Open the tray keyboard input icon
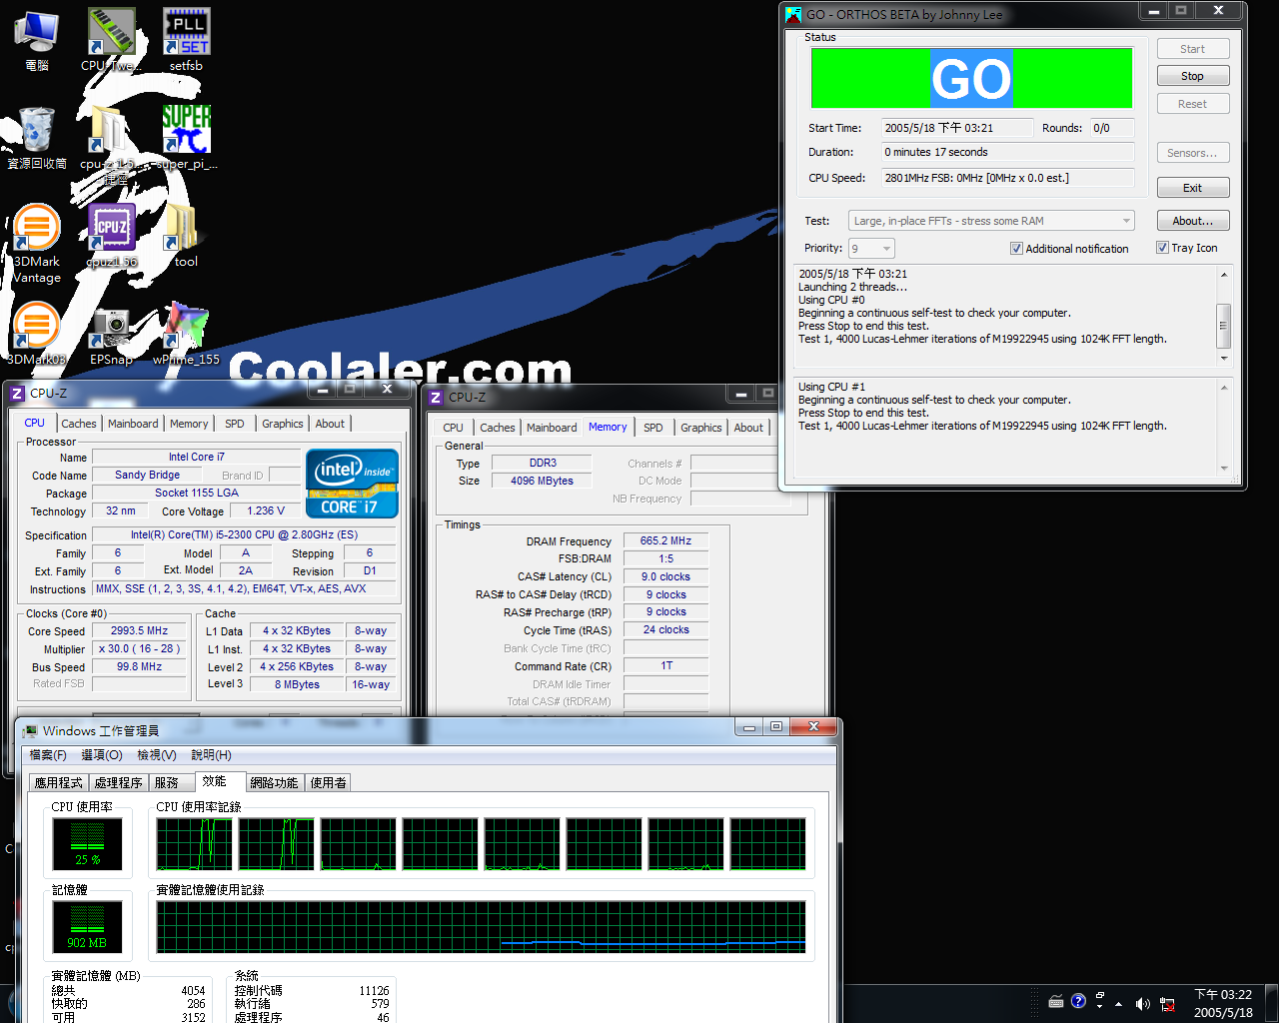Image resolution: width=1279 pixels, height=1023 pixels. tap(1056, 1001)
